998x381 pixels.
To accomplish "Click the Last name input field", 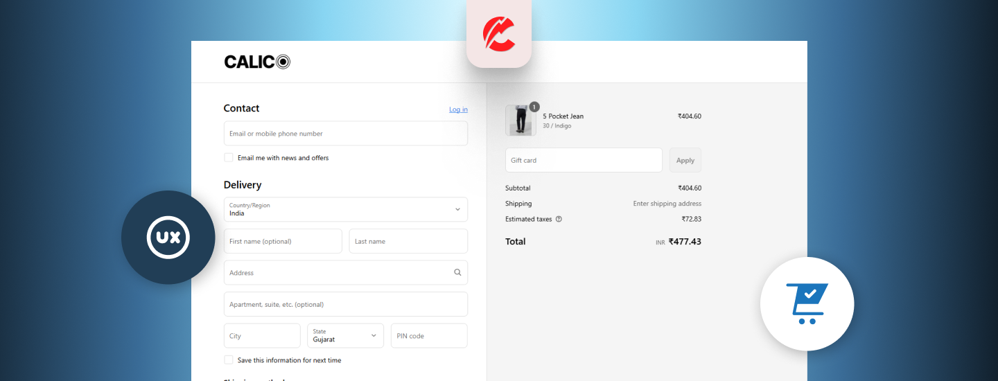I will click(408, 241).
